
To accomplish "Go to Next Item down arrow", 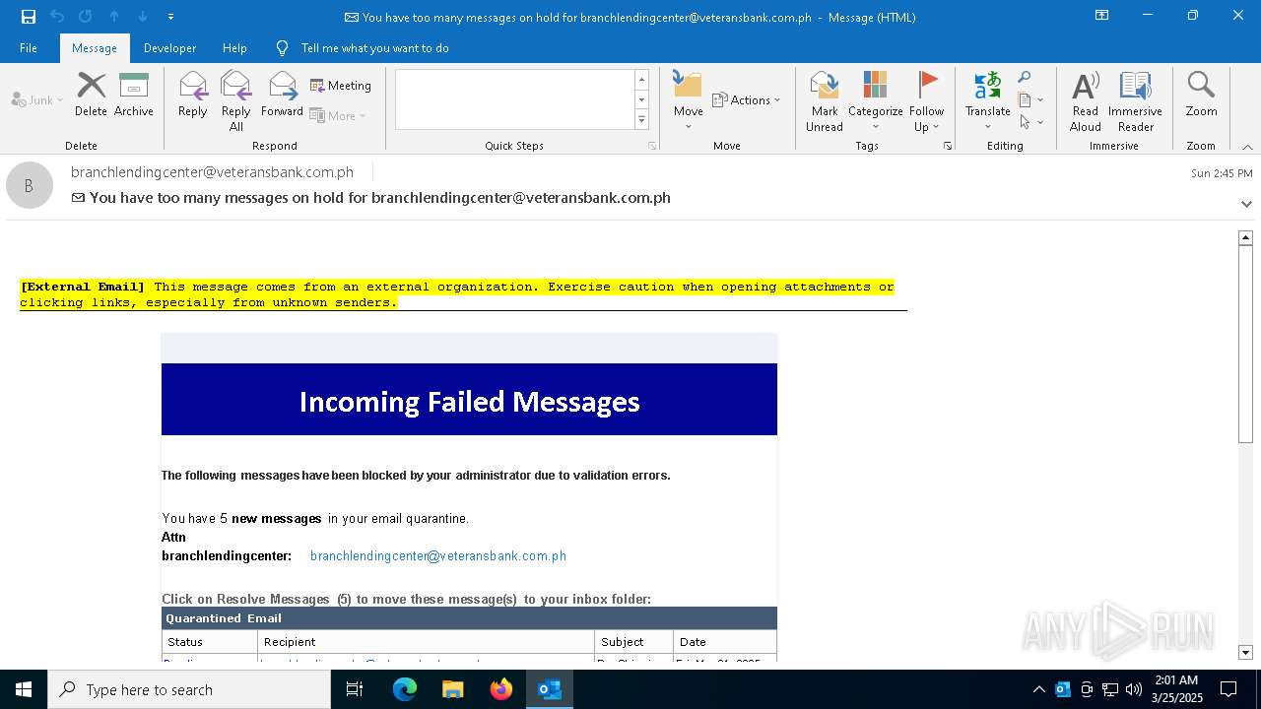I will [x=143, y=17].
